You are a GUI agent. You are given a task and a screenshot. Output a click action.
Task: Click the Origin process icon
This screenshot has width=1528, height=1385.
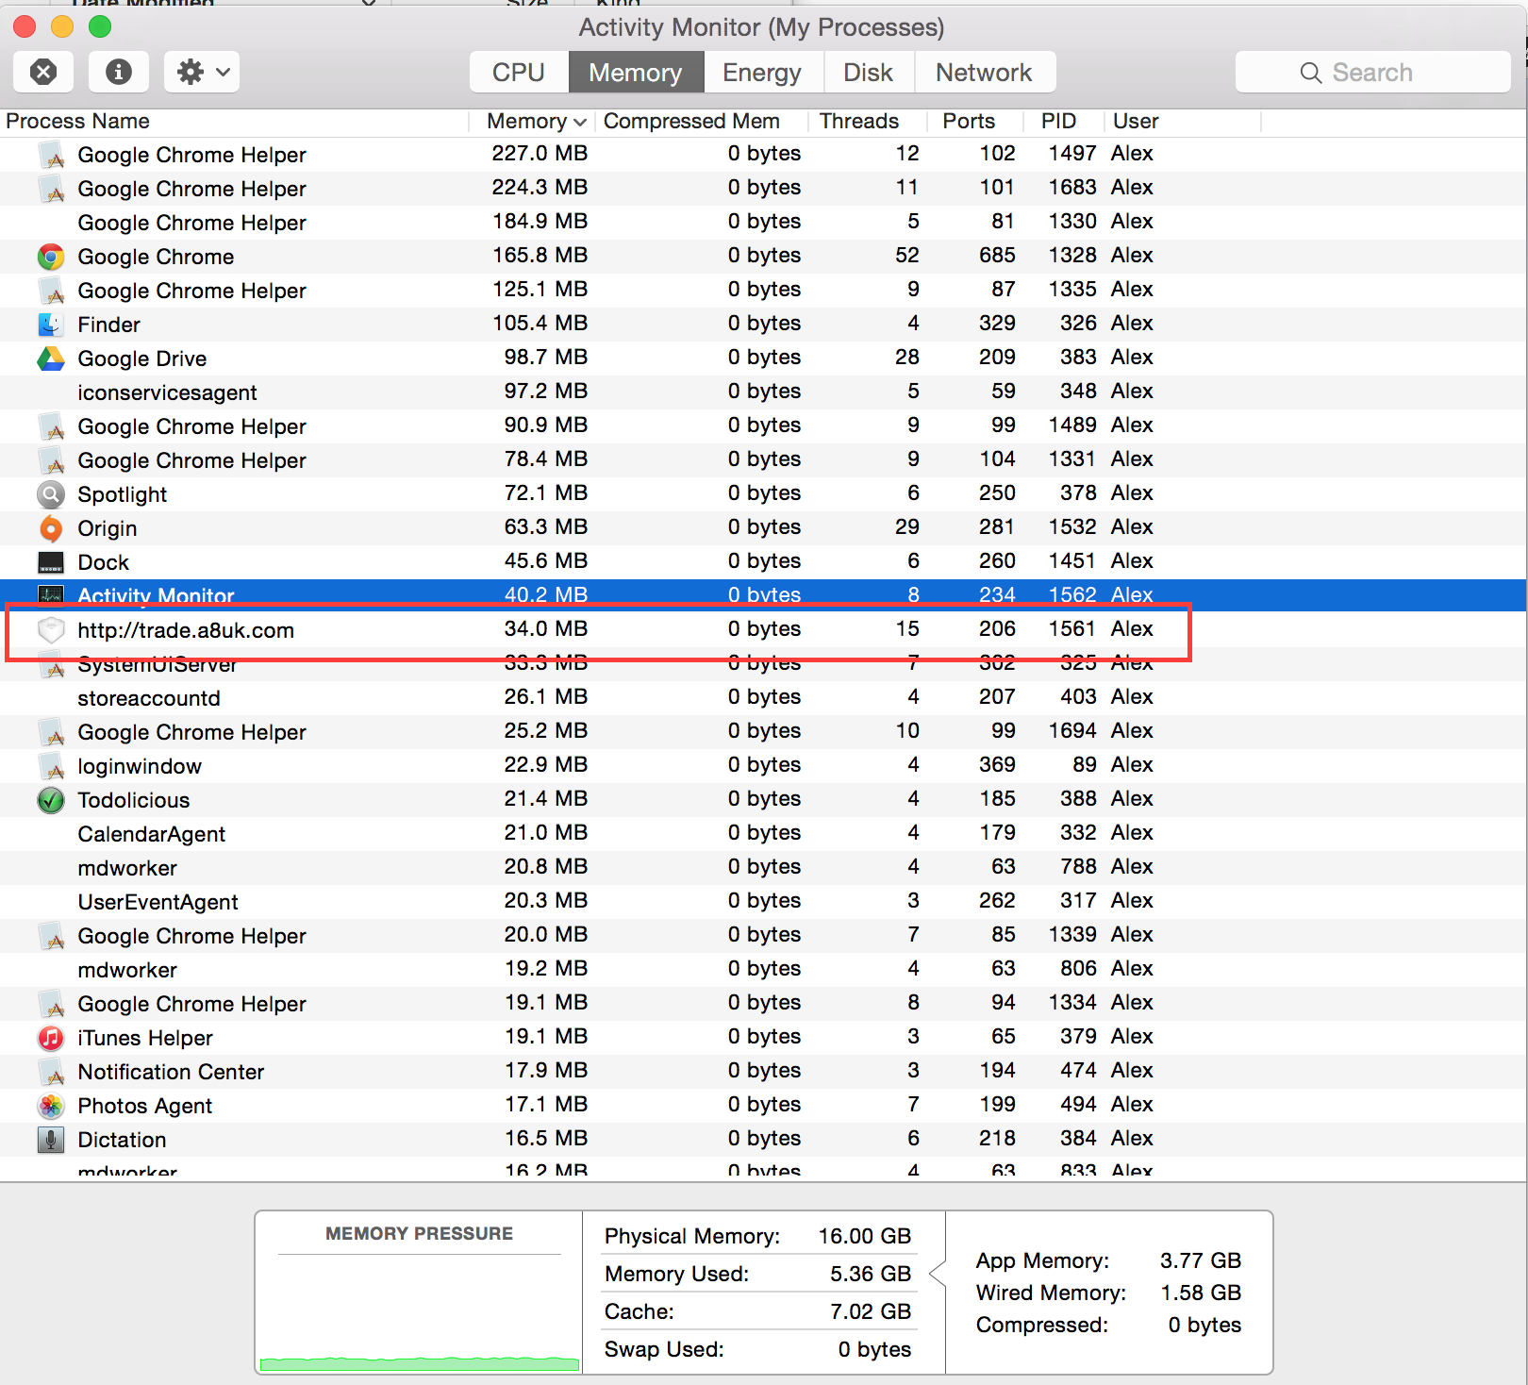tap(51, 528)
